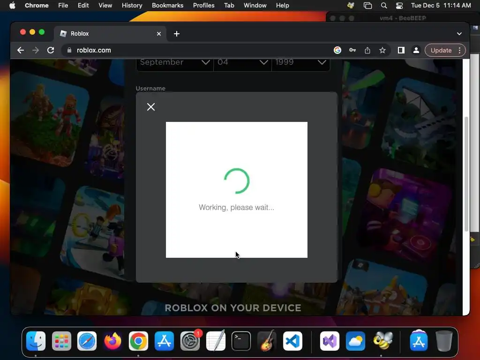Open the Window menu

[255, 6]
